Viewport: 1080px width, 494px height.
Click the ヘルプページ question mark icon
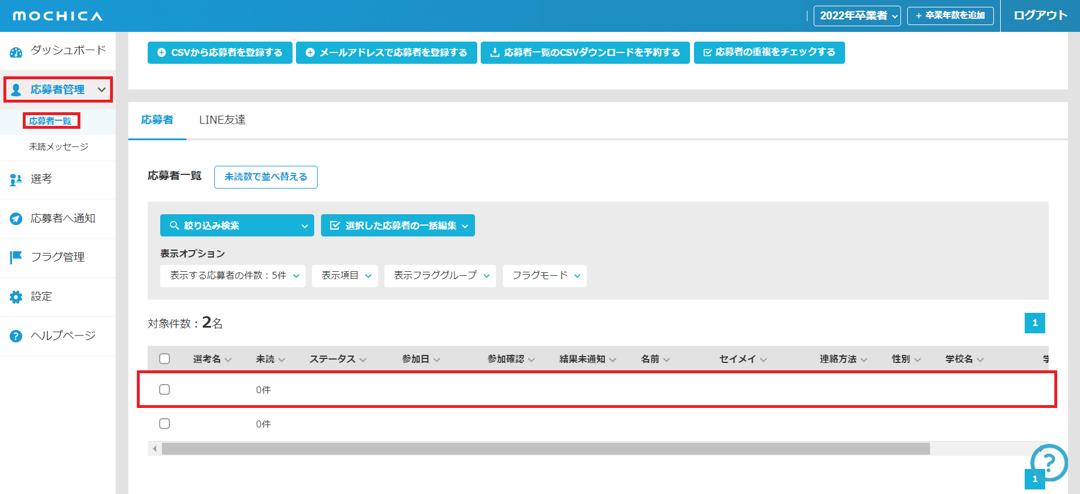(16, 336)
